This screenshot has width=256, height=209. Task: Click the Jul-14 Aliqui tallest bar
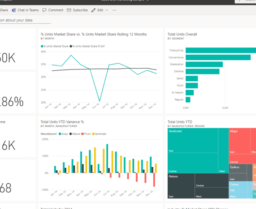coord(107,158)
